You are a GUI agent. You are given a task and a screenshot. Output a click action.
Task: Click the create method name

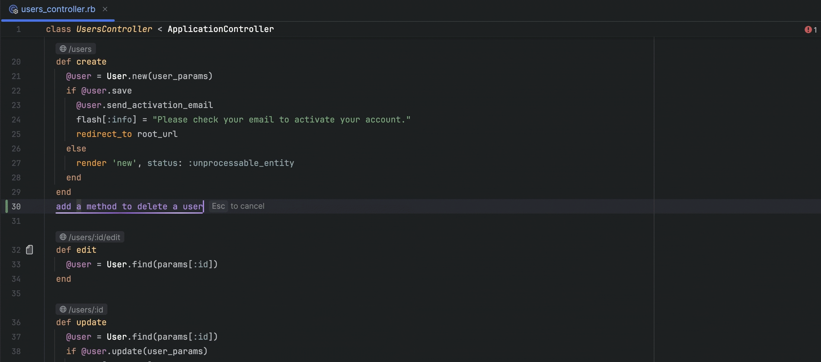91,62
